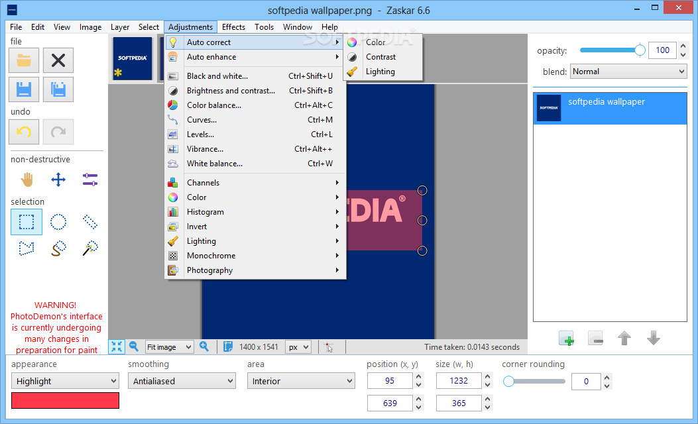
Task: Open the zoom level Fit image dropdown
Action: 169,346
